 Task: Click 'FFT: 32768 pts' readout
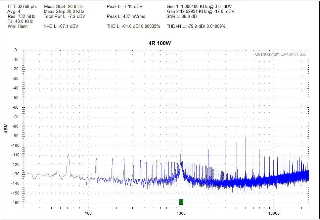(x=22, y=7)
